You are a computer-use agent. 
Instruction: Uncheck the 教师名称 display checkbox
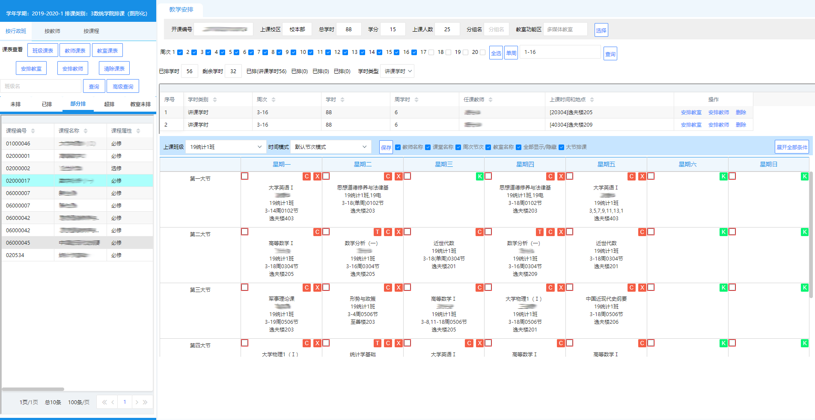[x=398, y=147]
